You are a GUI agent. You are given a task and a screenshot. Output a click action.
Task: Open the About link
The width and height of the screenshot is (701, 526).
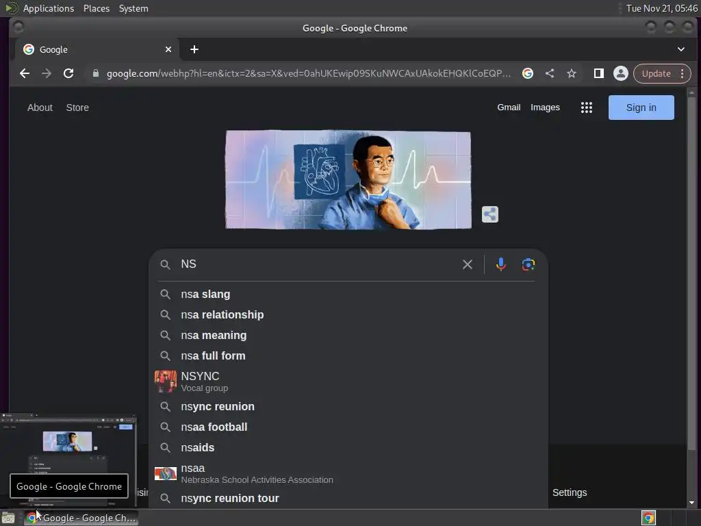(40, 108)
